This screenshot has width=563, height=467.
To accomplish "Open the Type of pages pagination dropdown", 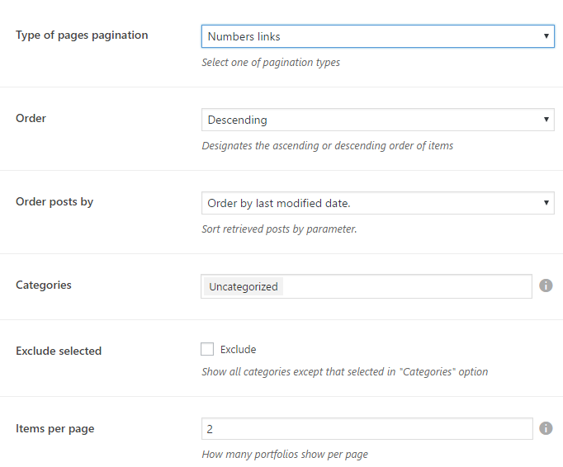I will tap(377, 36).
